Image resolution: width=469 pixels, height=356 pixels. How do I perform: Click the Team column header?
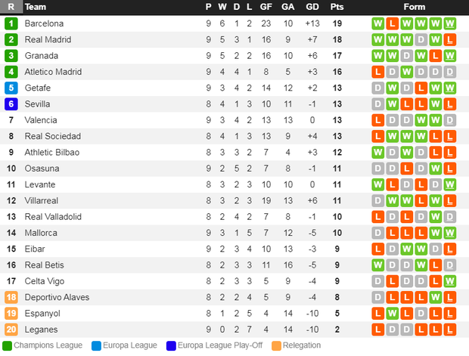tap(36, 7)
